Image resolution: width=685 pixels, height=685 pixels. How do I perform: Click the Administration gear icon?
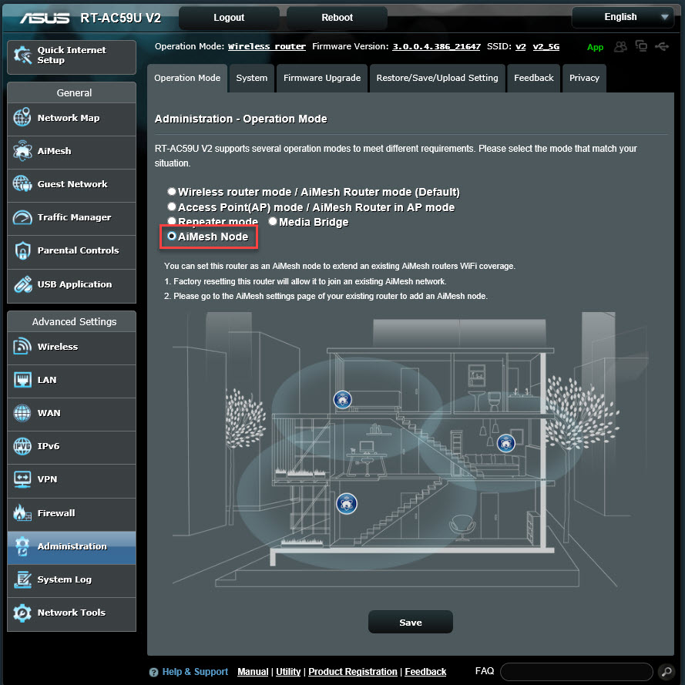tap(22, 546)
